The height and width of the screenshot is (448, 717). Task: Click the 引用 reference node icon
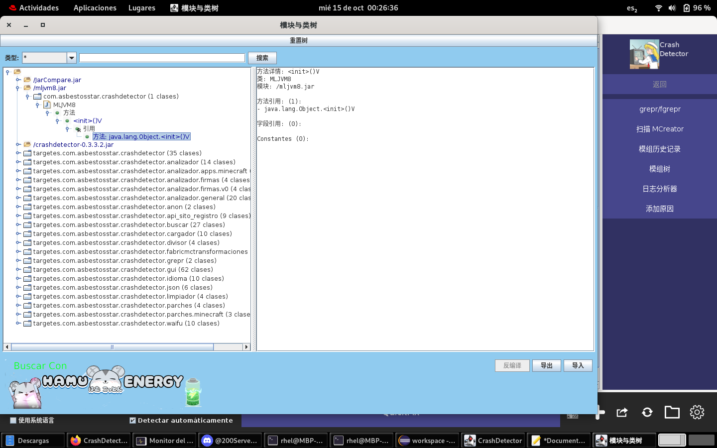coord(78,129)
